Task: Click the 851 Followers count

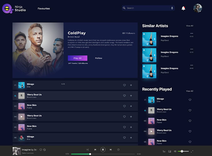Action: tap(128, 33)
